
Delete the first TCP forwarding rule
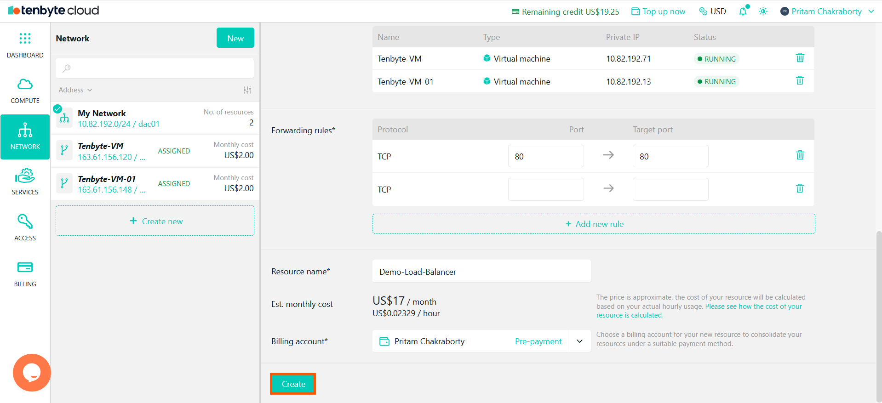point(800,155)
